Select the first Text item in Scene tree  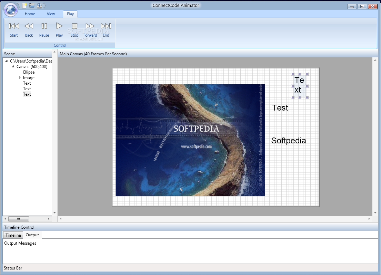pyautogui.click(x=27, y=83)
